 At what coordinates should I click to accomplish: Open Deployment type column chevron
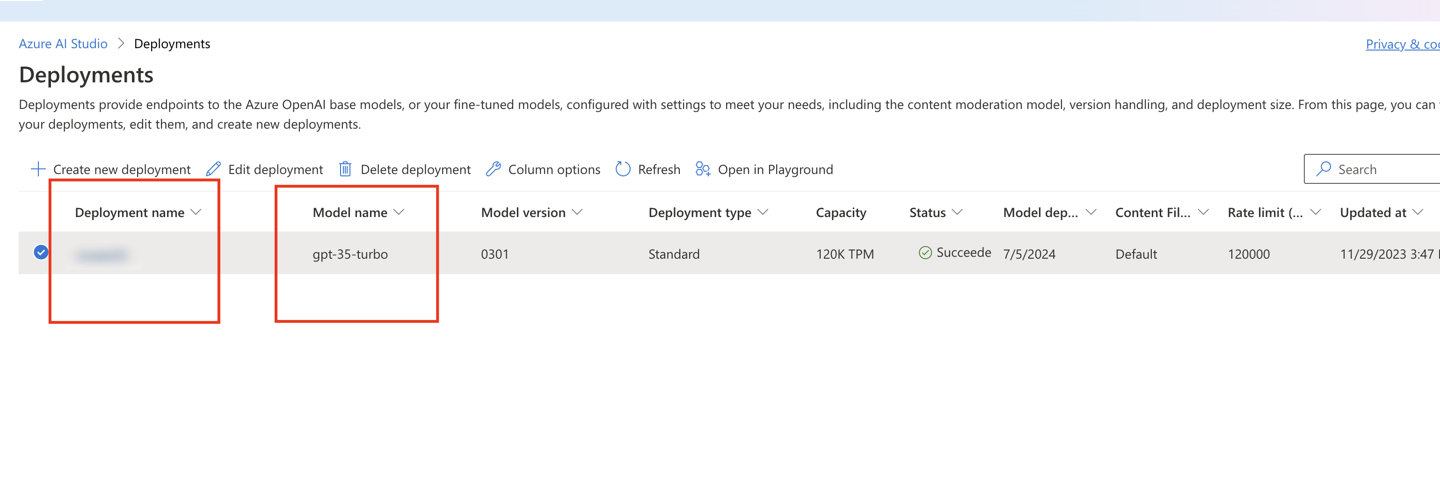763,212
